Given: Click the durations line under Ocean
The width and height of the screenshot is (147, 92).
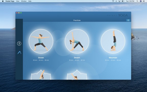Looking at the screenshot, I should (x=41, y=60).
